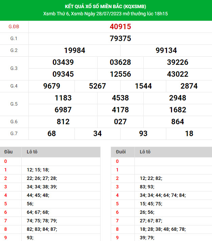Screen dimensions: 212x241
Task: Select the G.7 row label
Action: coord(14,133)
